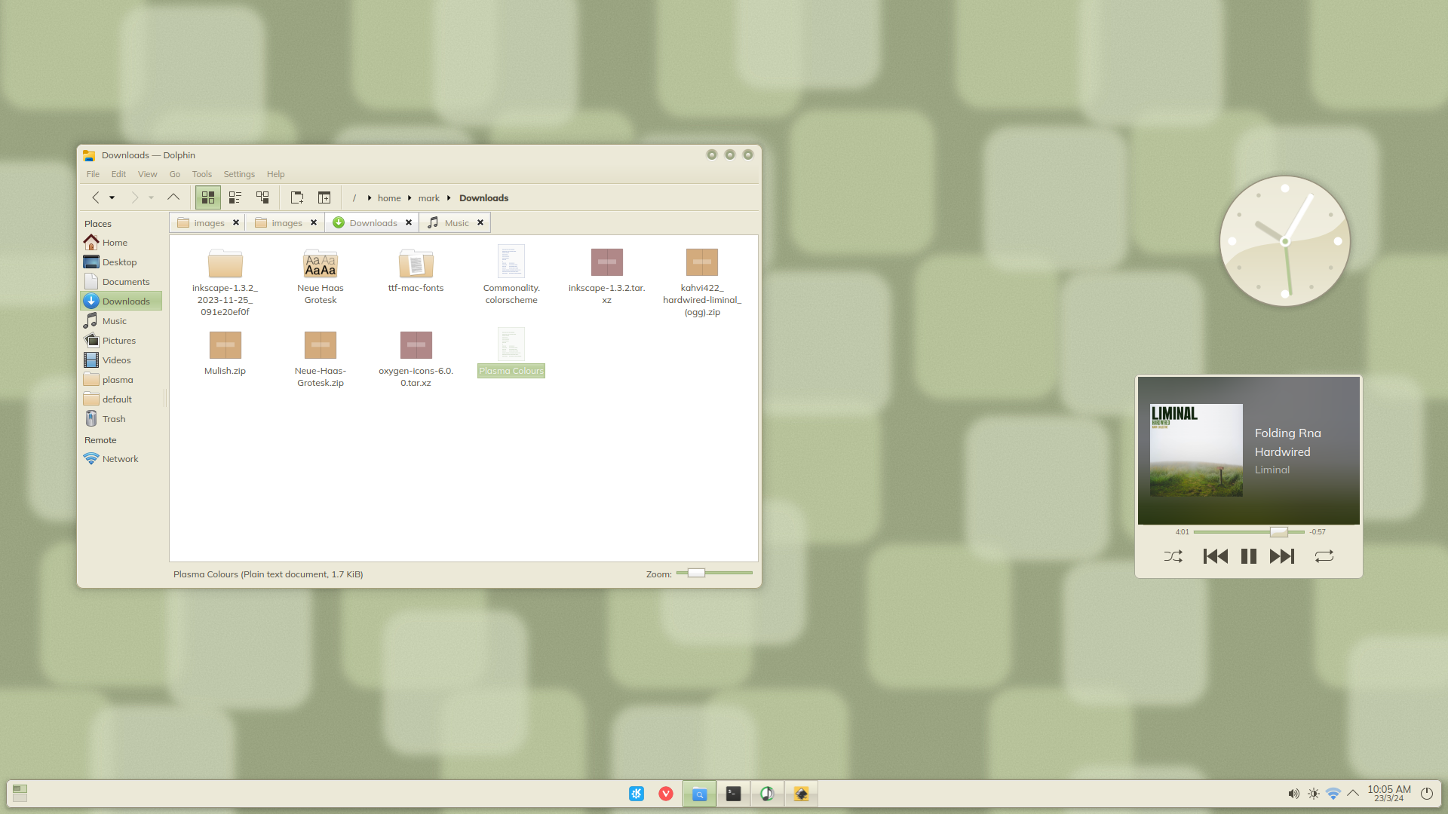The height and width of the screenshot is (814, 1448).
Task: Close the Music tab
Action: [480, 223]
